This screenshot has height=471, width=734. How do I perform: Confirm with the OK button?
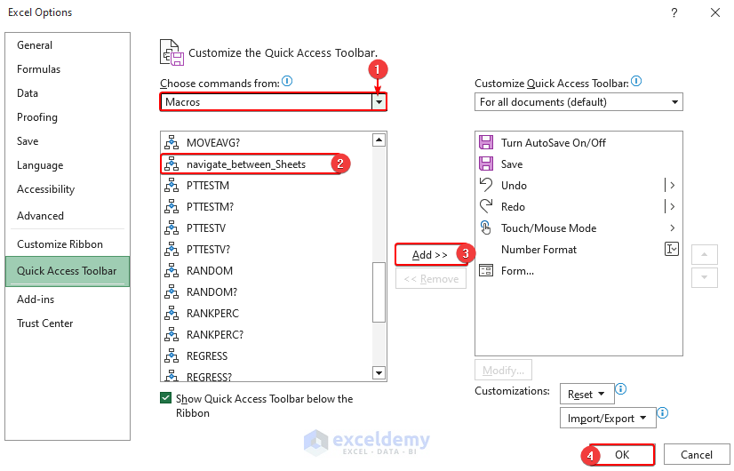pos(622,455)
